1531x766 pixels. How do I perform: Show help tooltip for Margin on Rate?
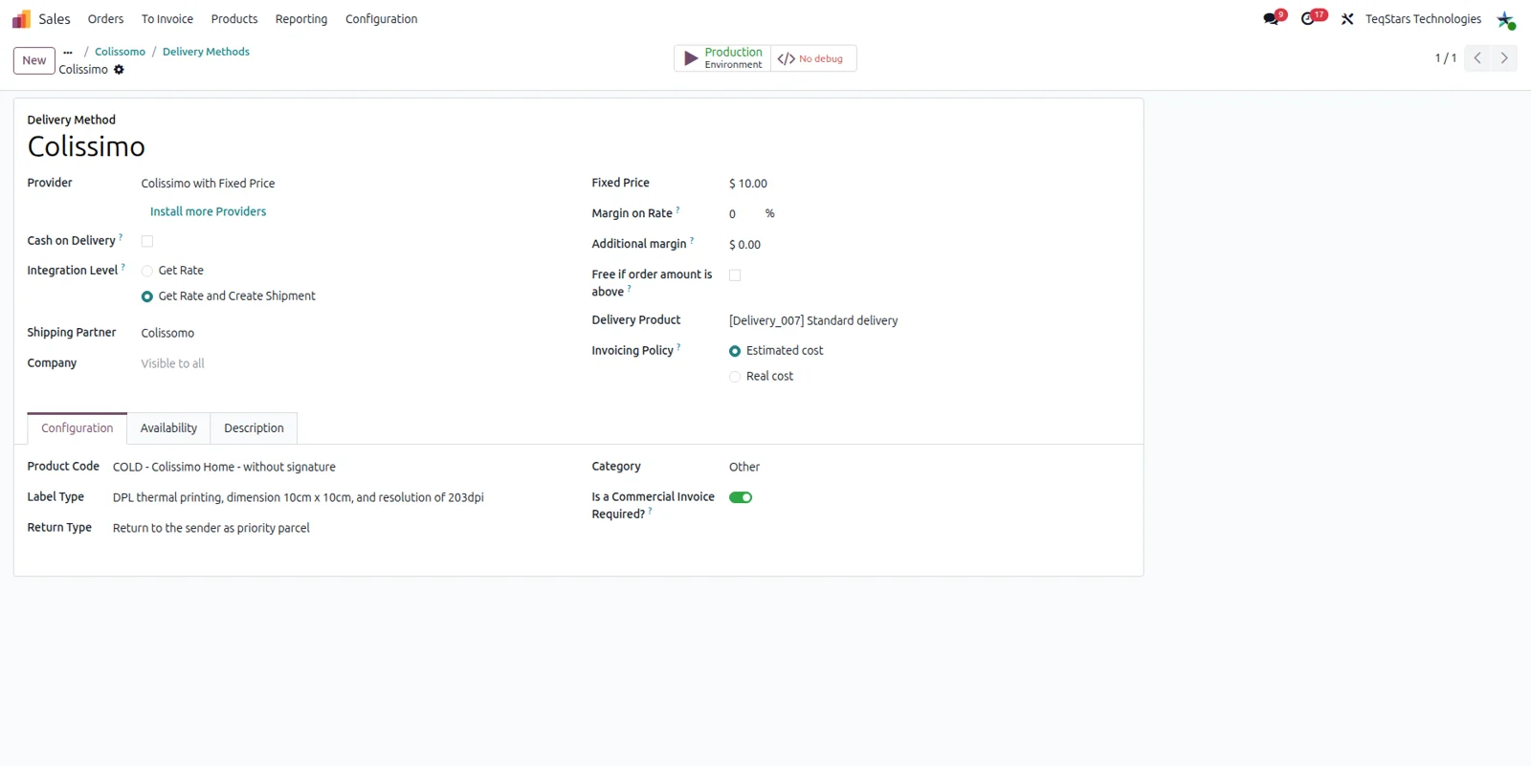678,209
